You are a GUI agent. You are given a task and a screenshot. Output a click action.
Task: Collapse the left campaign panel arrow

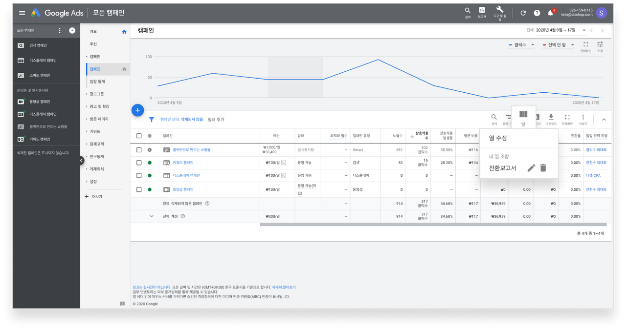click(x=82, y=160)
